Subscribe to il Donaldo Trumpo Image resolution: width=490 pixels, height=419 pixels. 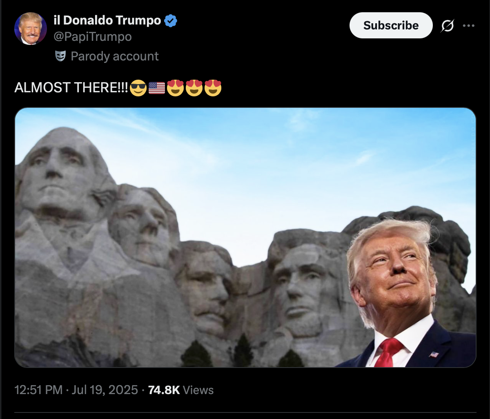click(391, 25)
